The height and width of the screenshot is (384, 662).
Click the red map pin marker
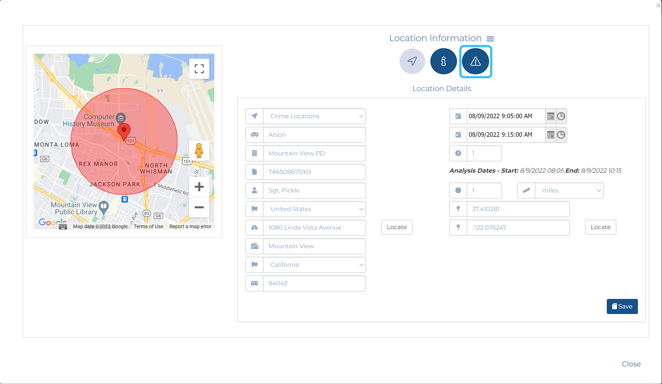[124, 131]
